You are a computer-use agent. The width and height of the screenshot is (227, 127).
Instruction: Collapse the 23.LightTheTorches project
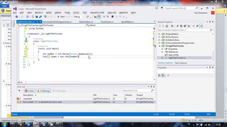point(159,46)
